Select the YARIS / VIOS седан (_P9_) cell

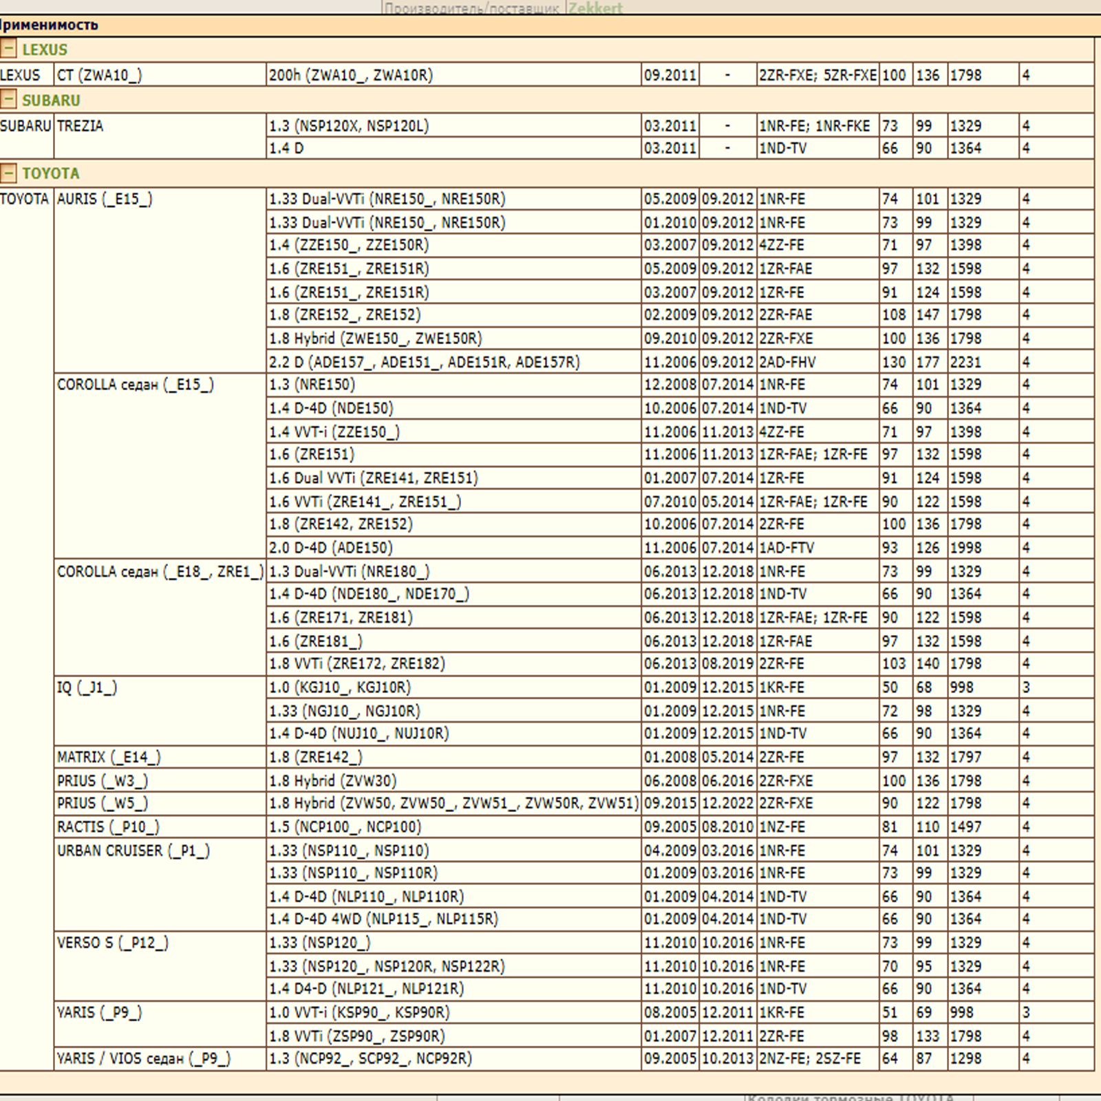143,1058
